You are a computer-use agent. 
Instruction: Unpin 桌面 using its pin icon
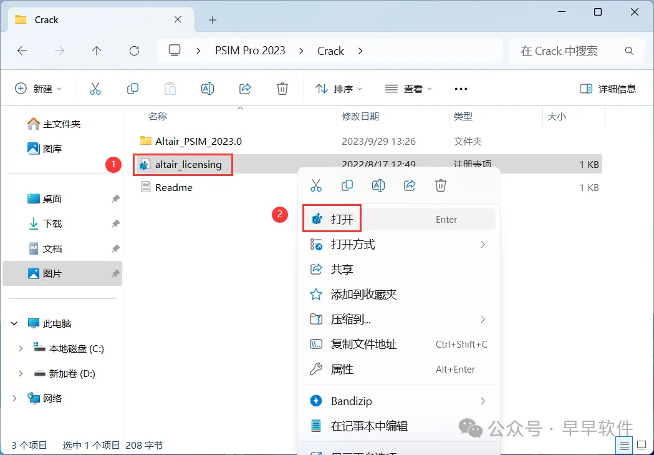115,199
